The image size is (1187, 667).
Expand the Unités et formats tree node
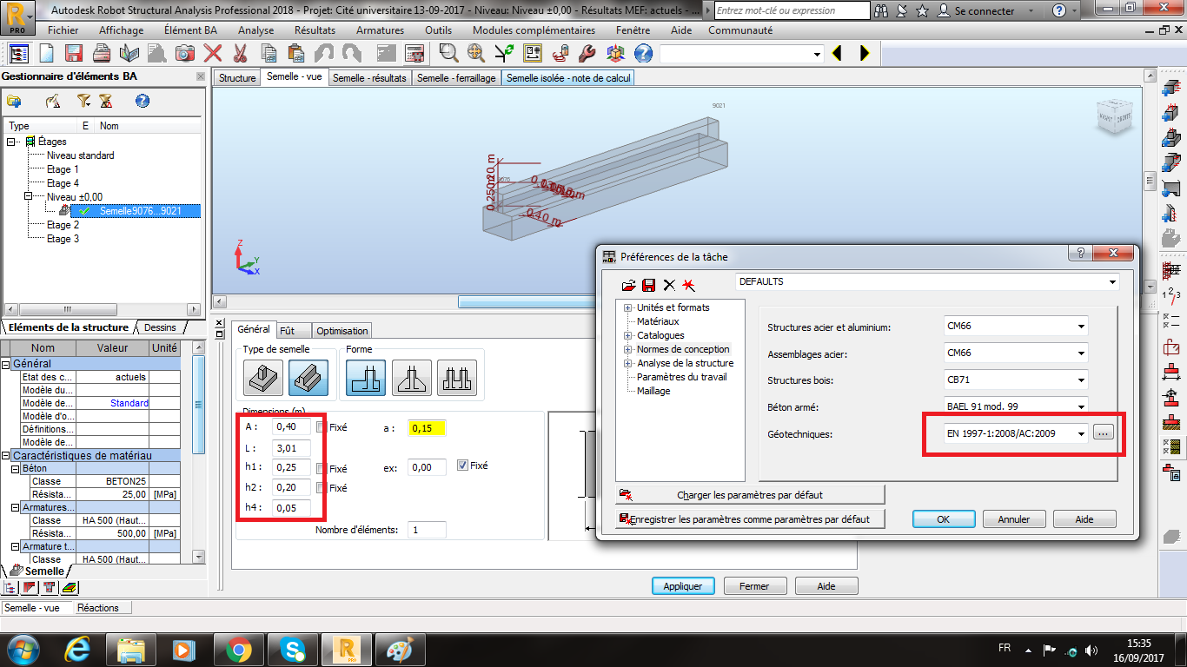coord(628,307)
